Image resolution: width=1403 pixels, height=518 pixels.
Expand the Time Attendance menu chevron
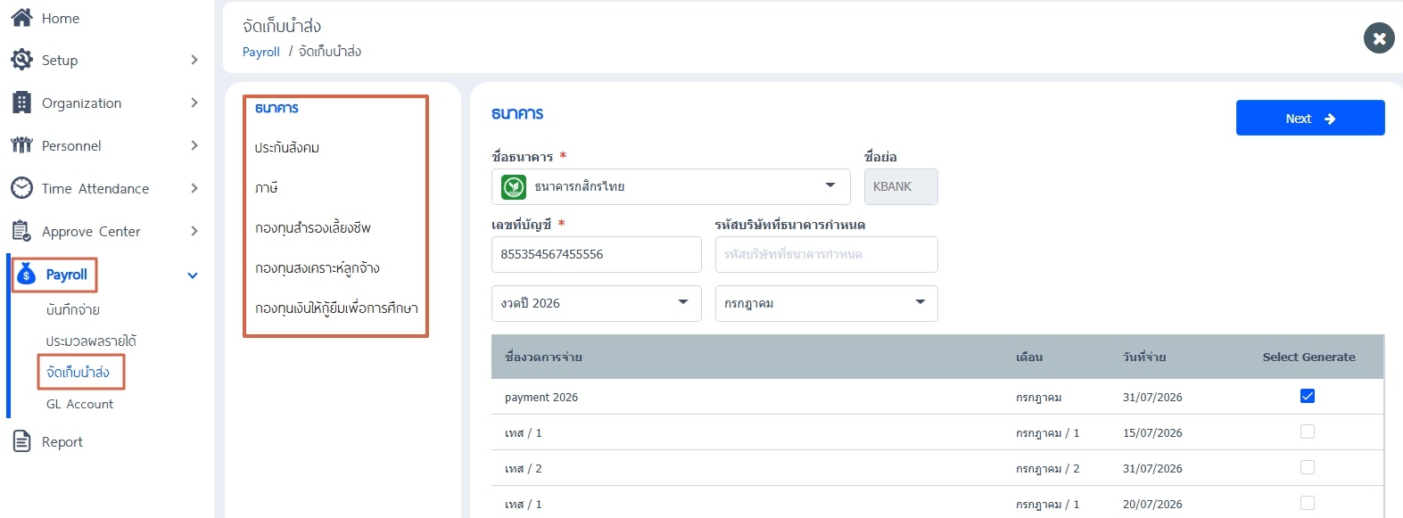(194, 188)
